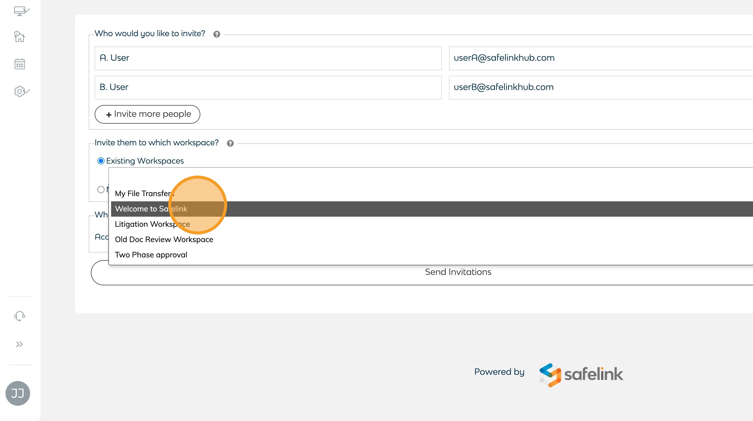This screenshot has height=421, width=753.
Task: Choose Litigation Workspace option
Action: click(x=152, y=224)
